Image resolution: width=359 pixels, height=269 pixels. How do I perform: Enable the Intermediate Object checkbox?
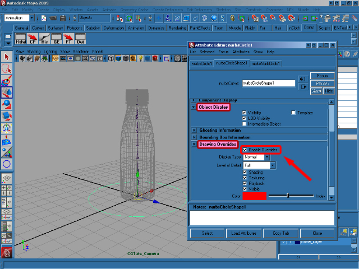(245, 123)
